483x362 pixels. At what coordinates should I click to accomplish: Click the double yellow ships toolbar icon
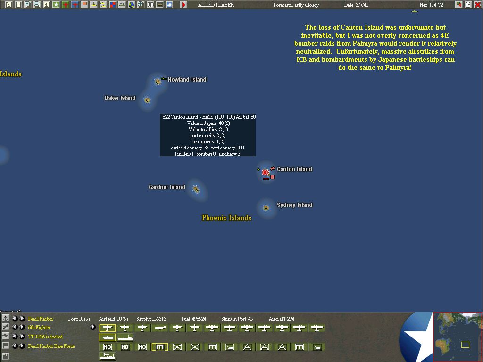pyautogui.click(x=103, y=5)
